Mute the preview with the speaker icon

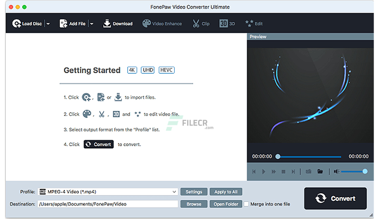336,171
